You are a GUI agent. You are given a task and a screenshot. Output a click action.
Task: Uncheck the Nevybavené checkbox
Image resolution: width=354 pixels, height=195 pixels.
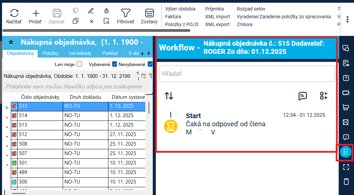[x=150, y=64]
